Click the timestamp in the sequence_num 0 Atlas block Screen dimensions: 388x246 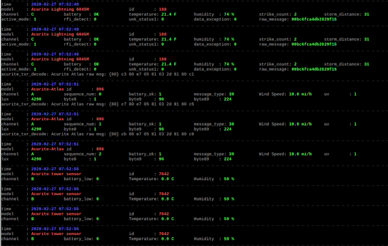pos(55,84)
